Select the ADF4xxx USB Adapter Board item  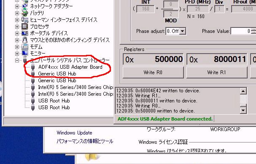70,67
